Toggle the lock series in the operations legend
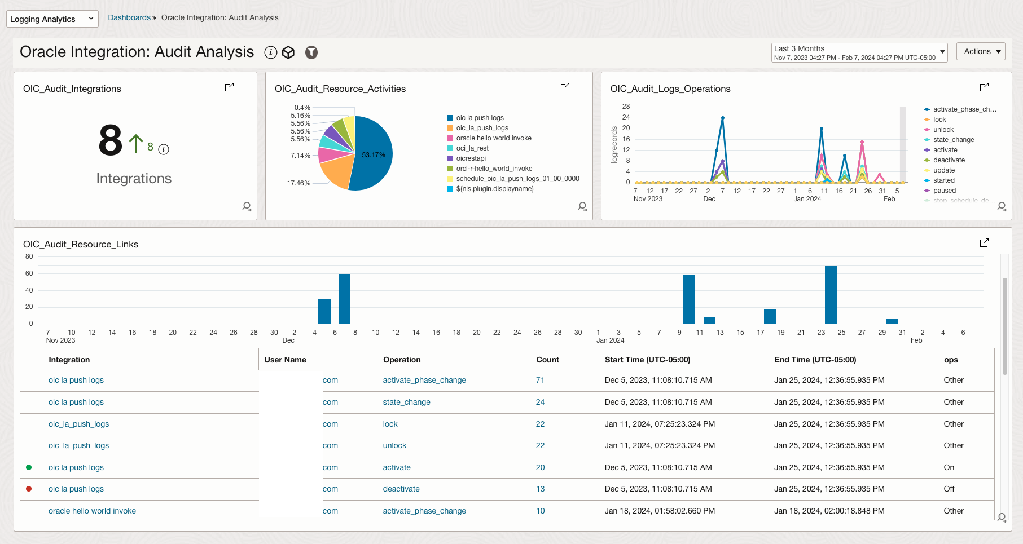The height and width of the screenshot is (544, 1023). click(938, 119)
